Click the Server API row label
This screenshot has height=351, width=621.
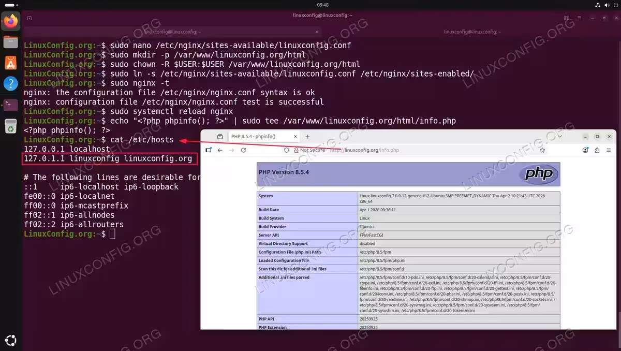coord(269,235)
